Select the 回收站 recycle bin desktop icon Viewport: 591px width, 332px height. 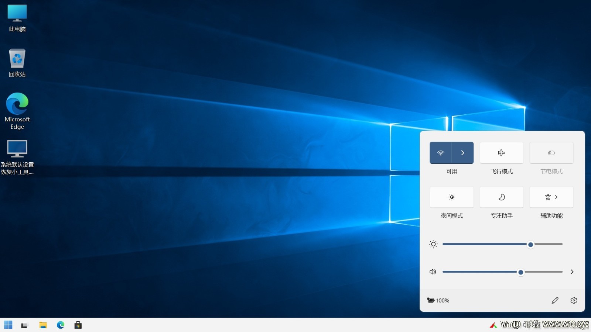[x=17, y=63]
